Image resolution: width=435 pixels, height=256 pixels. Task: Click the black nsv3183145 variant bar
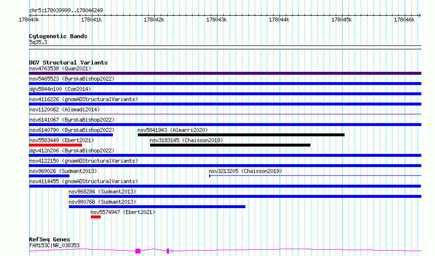click(230, 145)
